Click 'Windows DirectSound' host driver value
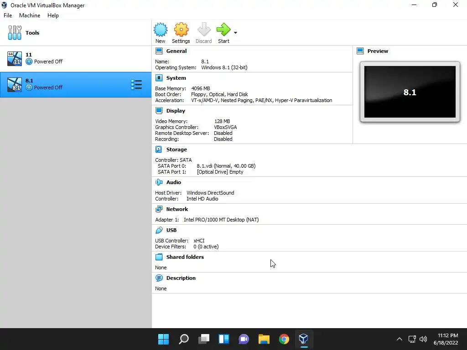This screenshot has width=467, height=350. (210, 193)
